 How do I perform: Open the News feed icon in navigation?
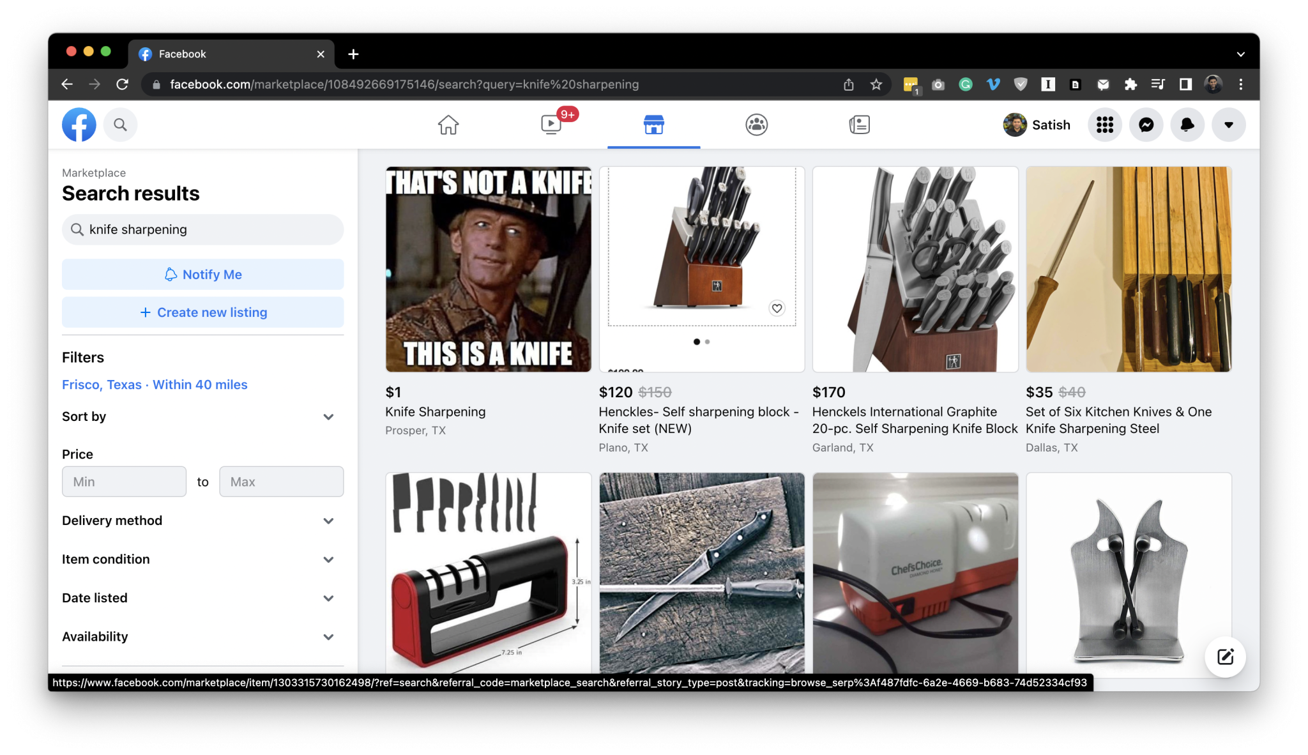tap(859, 125)
